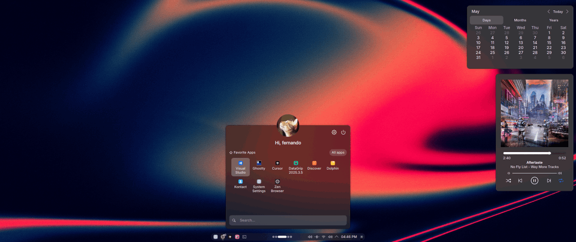This screenshot has width=576, height=242.
Task: Click the icon right of the clock
Action: coord(361,237)
